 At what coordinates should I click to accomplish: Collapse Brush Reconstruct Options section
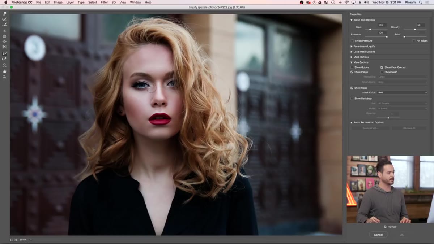352,122
